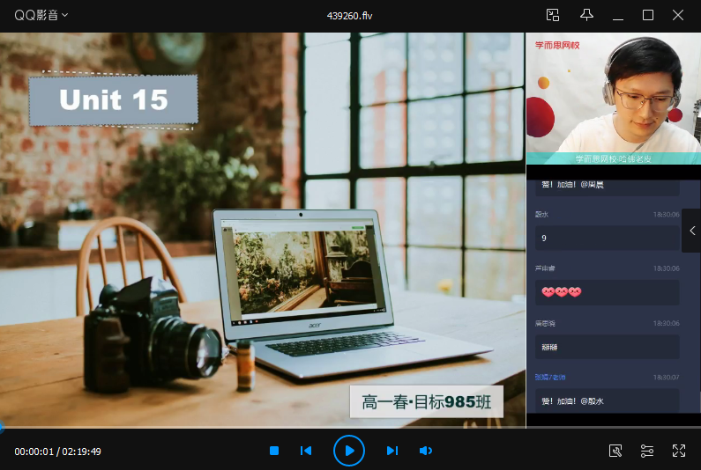Jump to the previous video
This screenshot has width=701, height=470.
tap(306, 451)
